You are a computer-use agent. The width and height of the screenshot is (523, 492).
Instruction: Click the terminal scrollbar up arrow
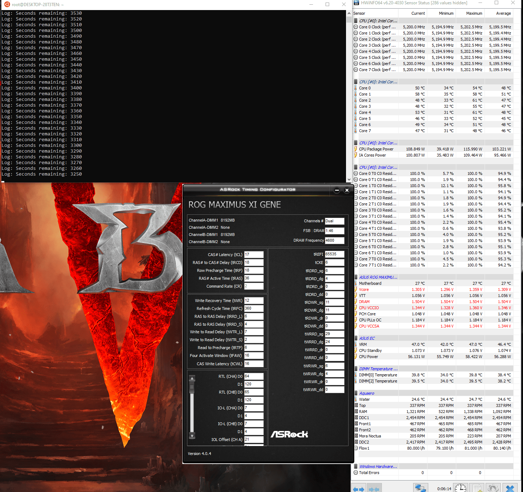pos(349,13)
